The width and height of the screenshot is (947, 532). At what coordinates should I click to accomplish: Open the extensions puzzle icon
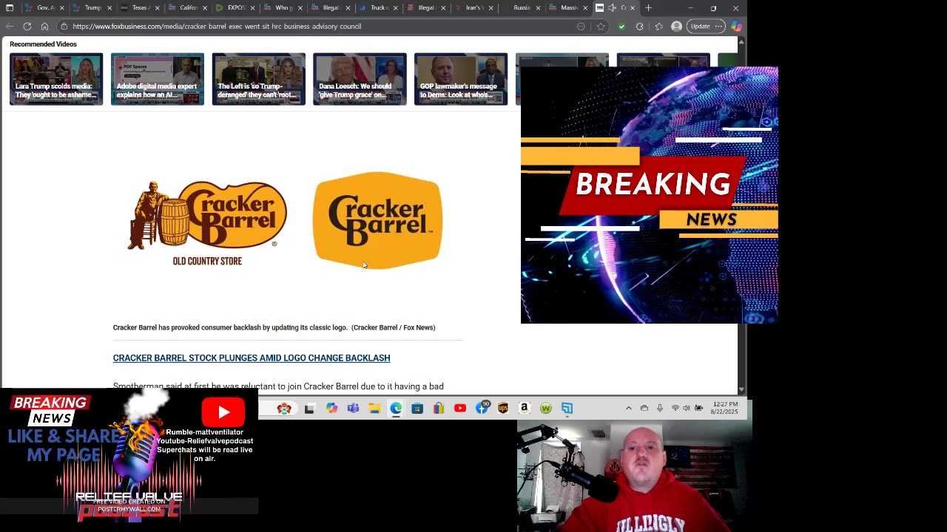click(x=640, y=26)
